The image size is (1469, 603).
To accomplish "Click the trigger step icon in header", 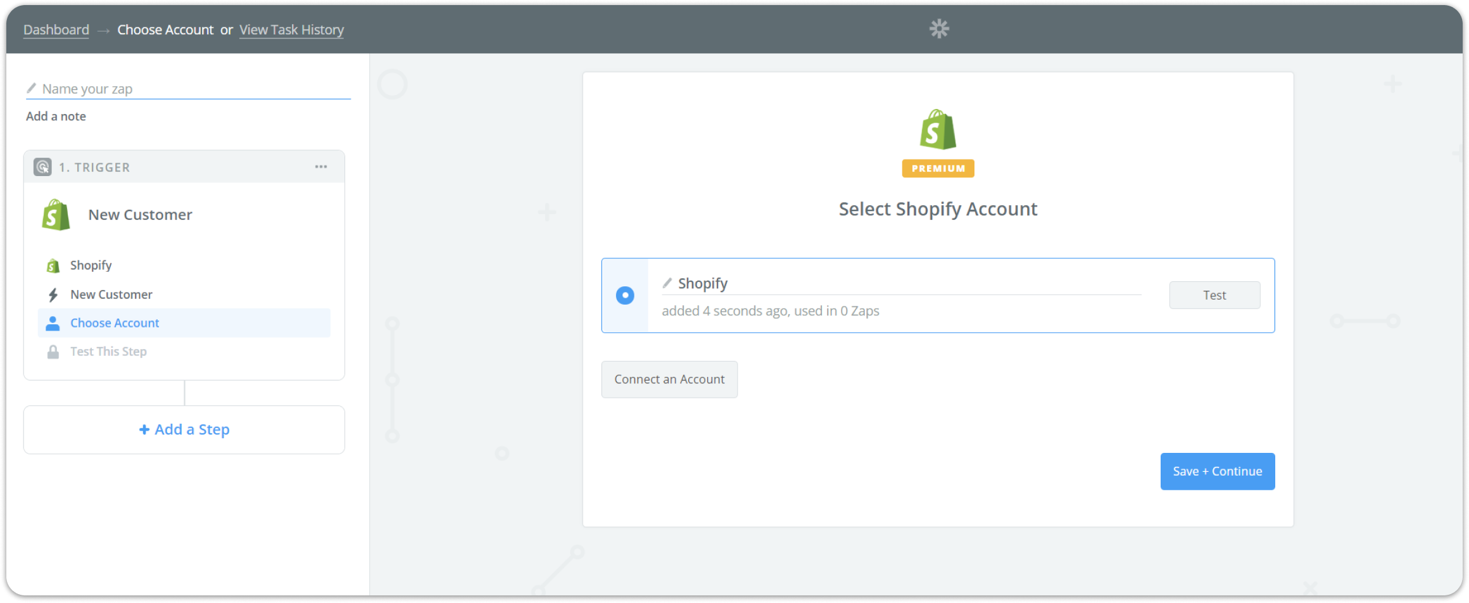I will tap(42, 167).
